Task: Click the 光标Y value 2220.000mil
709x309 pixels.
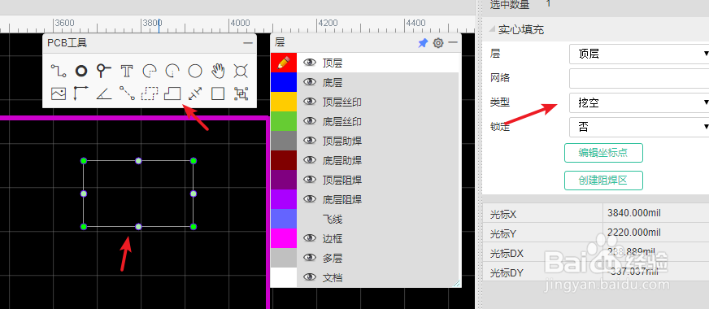Action: click(x=634, y=232)
